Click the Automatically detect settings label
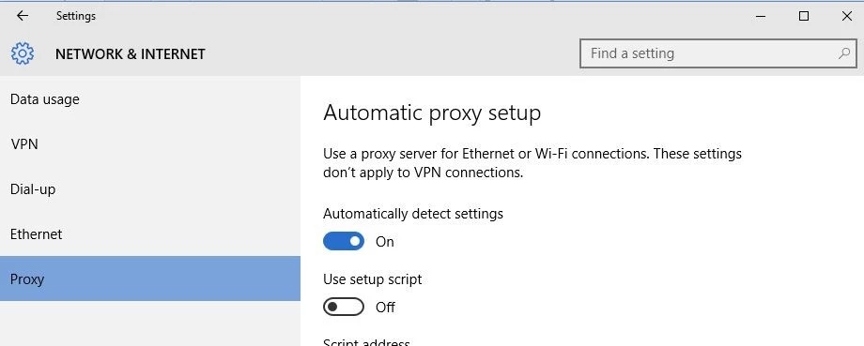Screen dimensions: 864x346 click(412, 213)
